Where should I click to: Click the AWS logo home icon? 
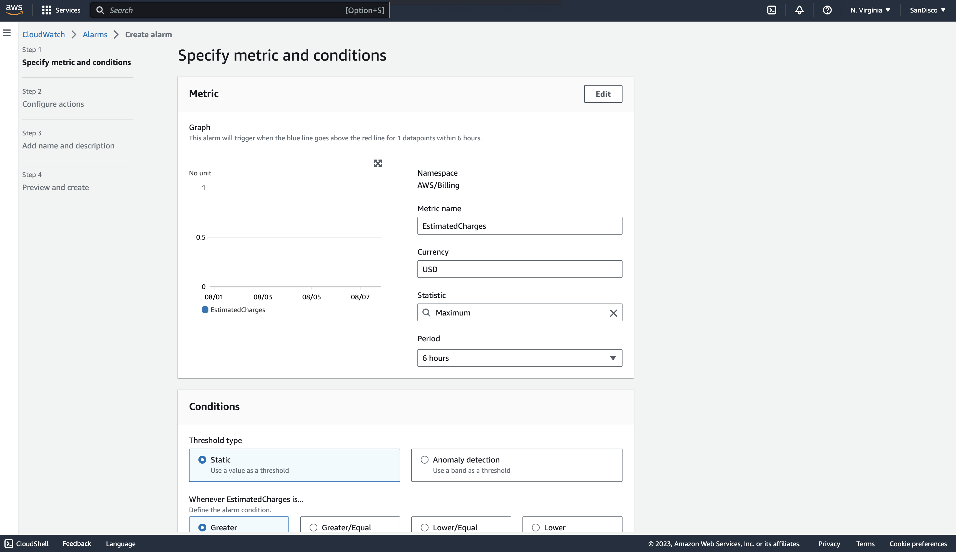pyautogui.click(x=14, y=9)
